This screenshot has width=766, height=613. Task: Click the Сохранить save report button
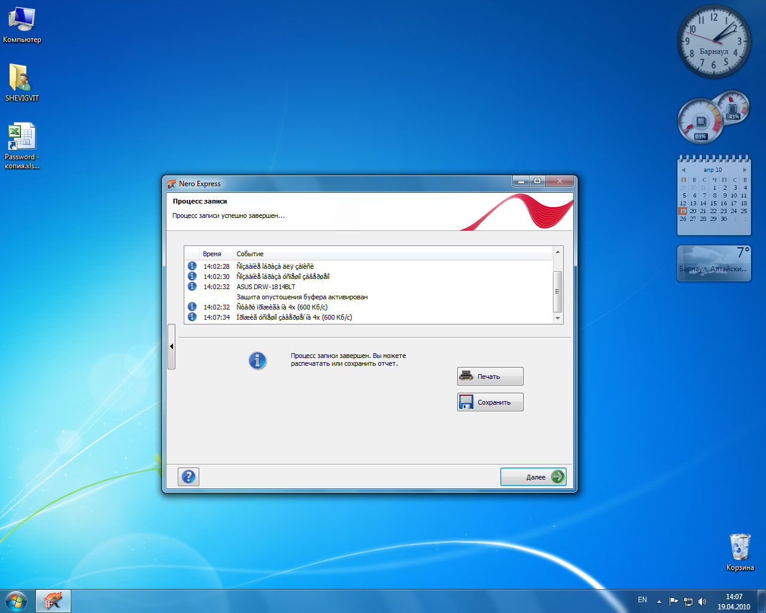[490, 402]
